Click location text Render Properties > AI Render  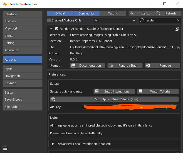click(x=91, y=41)
